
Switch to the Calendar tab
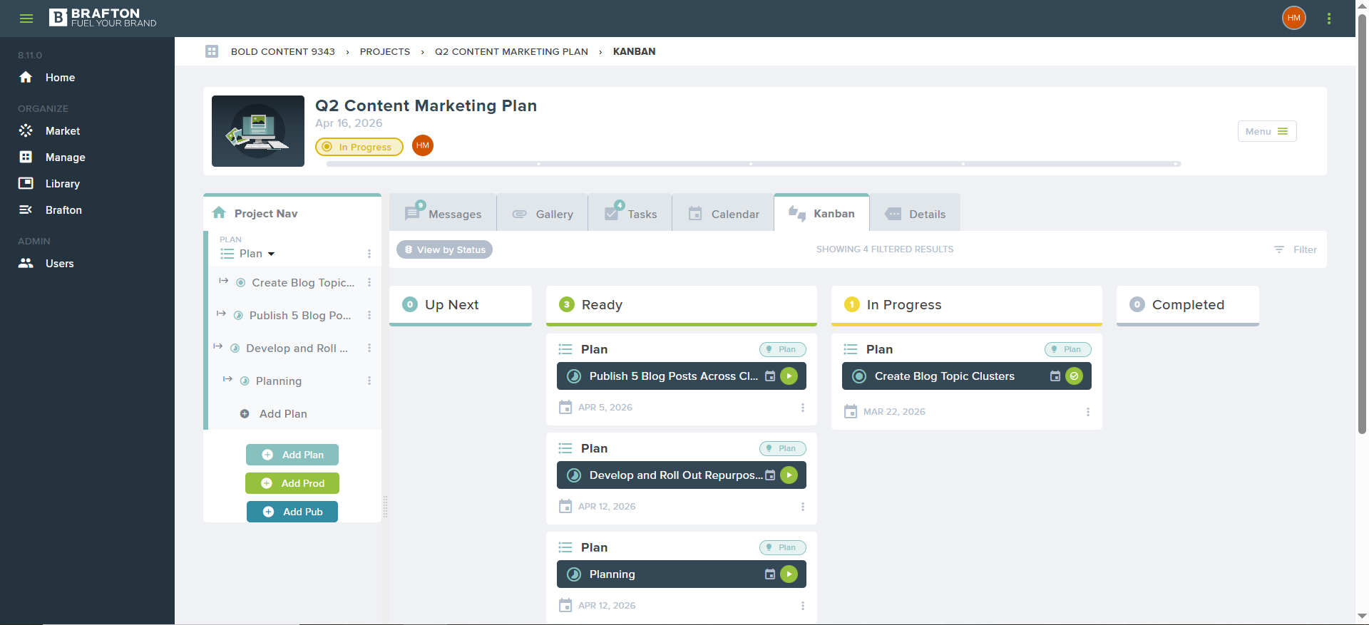(x=724, y=213)
